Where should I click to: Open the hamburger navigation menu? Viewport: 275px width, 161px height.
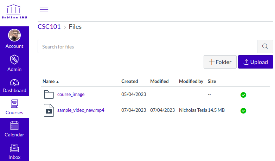[44, 9]
